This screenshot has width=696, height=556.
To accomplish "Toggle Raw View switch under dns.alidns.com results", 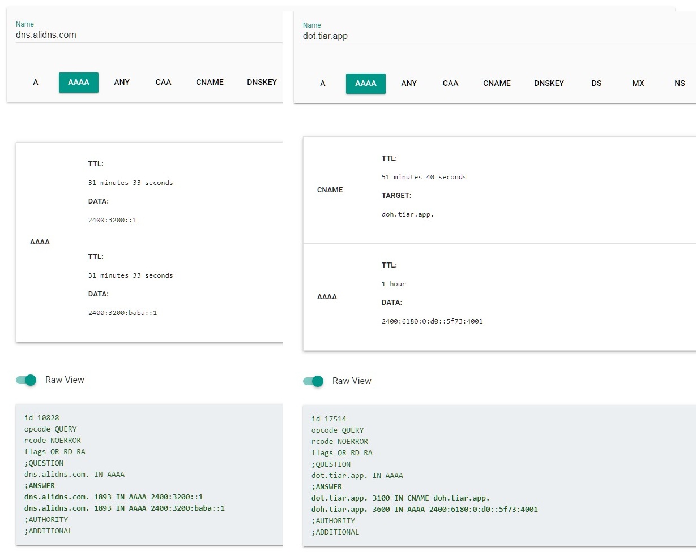I will pos(26,380).
